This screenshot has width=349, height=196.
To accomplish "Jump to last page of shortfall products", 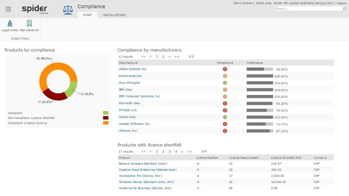I will coord(190,152).
